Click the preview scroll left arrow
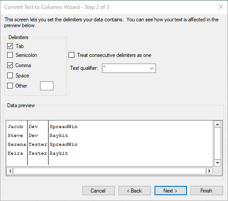The image size is (228, 201). coord(10,171)
